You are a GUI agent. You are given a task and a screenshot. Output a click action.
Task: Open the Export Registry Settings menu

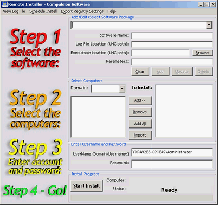click(x=82, y=11)
